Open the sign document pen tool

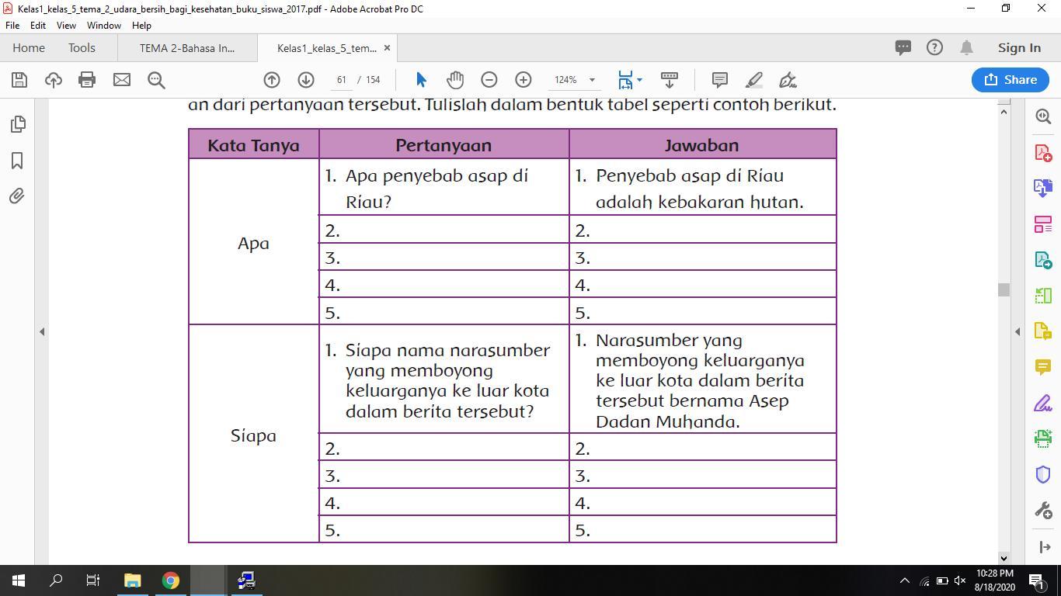(x=788, y=80)
